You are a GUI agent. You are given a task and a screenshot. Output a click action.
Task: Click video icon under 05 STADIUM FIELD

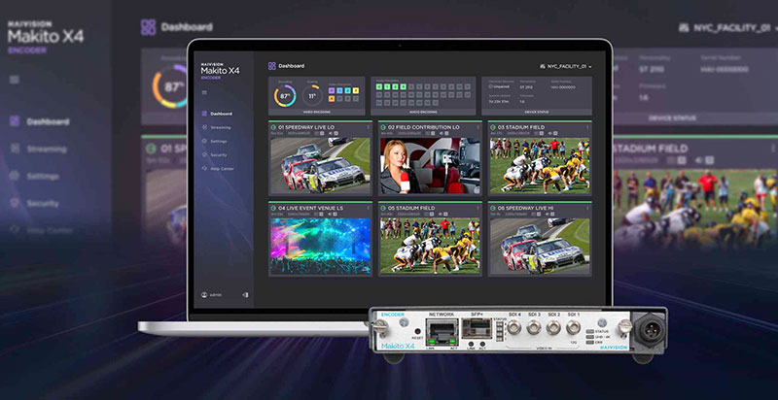click(x=427, y=214)
